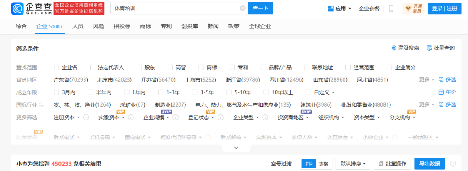Open 高级搜索 advanced search
Image resolution: width=468 pixels, height=171 pixels.
click(405, 48)
